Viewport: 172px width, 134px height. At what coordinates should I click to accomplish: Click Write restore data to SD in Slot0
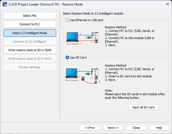click(x=30, y=50)
